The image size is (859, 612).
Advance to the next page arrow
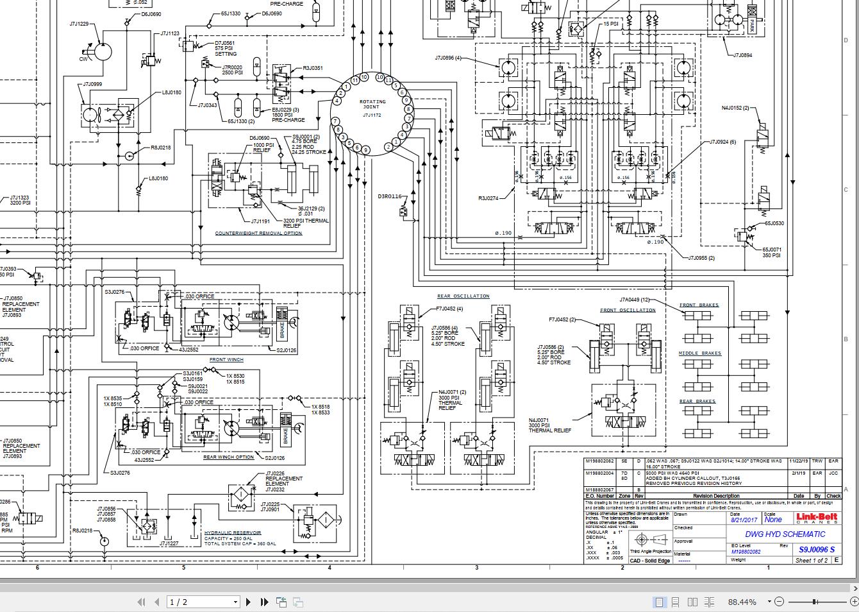coord(248,602)
